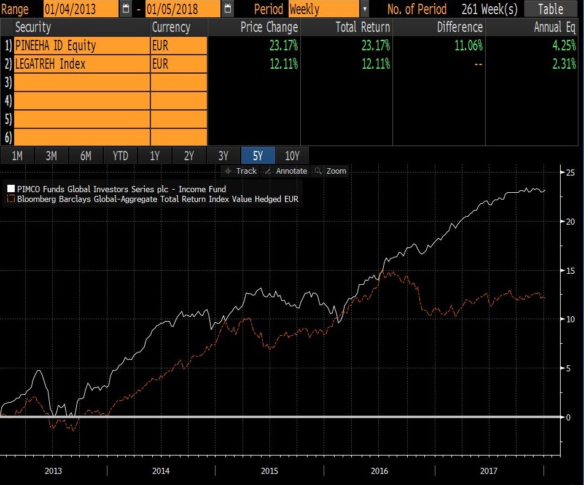The image size is (584, 485).
Task: Click the Difference column header
Action: click(439, 27)
